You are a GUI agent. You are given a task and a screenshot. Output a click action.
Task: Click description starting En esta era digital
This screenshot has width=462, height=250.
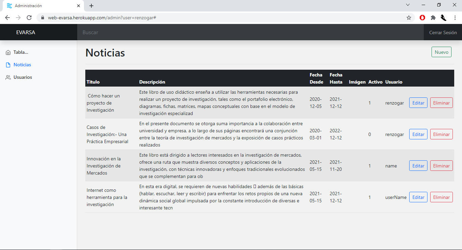coord(221,197)
